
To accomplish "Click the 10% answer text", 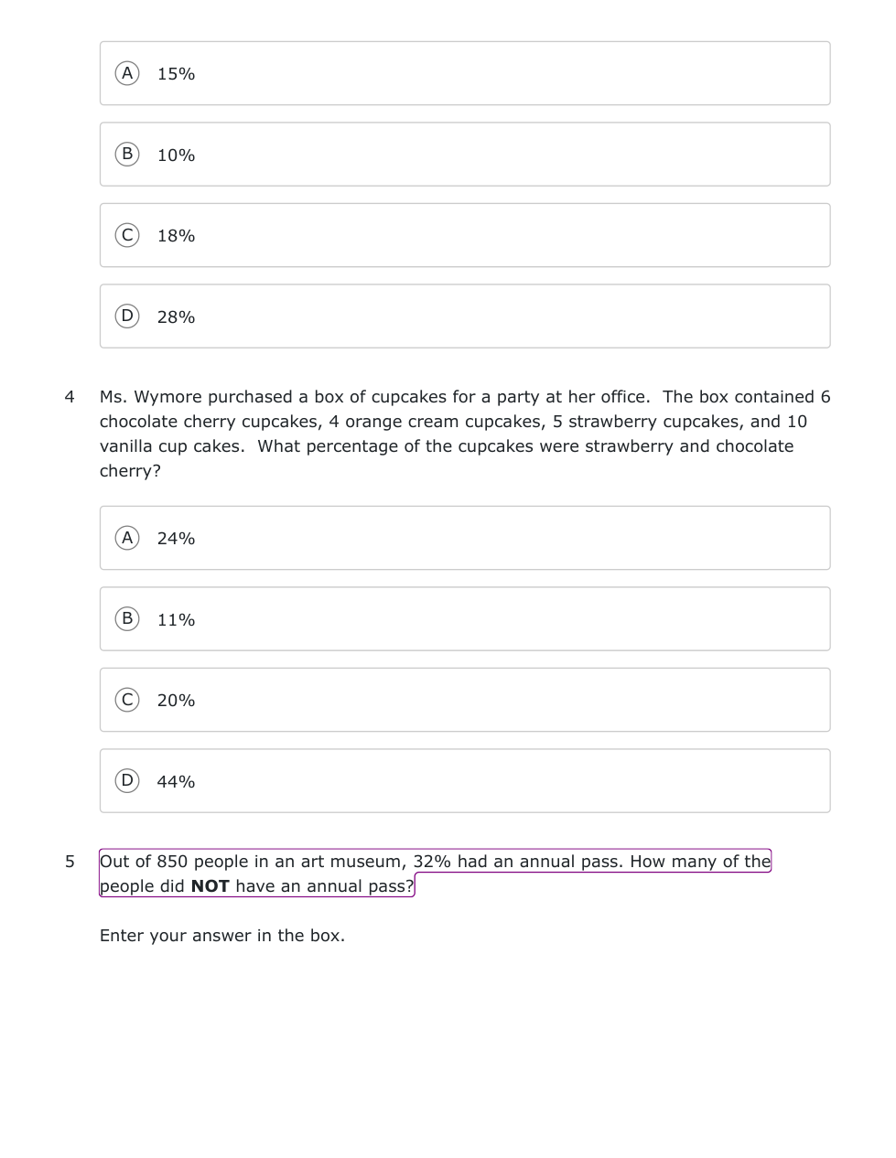I will (176, 155).
